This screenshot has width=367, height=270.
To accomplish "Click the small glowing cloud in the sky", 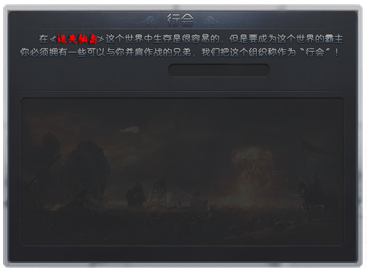I will click(130, 129).
